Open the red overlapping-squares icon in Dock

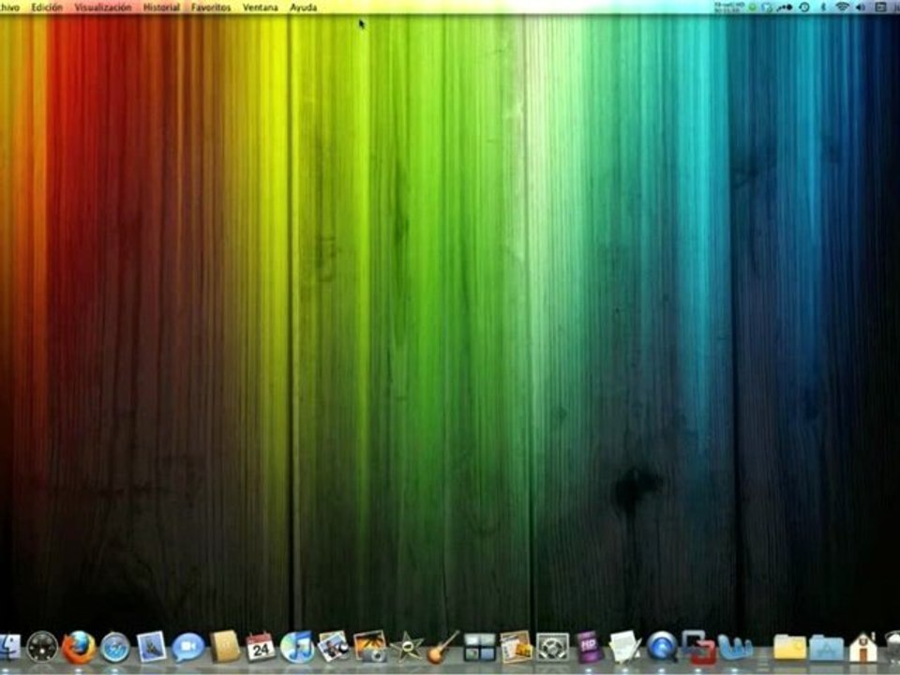click(x=698, y=647)
